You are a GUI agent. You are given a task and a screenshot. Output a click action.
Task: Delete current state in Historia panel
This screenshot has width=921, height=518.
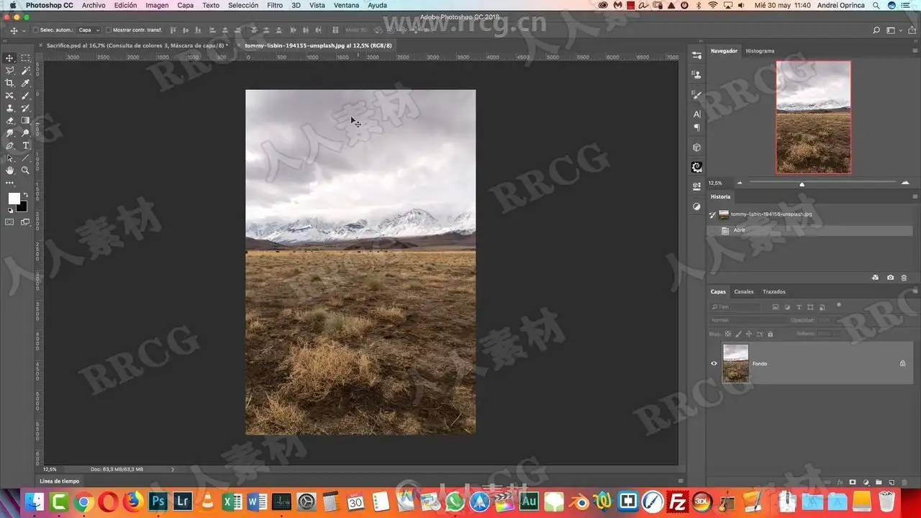[904, 278]
